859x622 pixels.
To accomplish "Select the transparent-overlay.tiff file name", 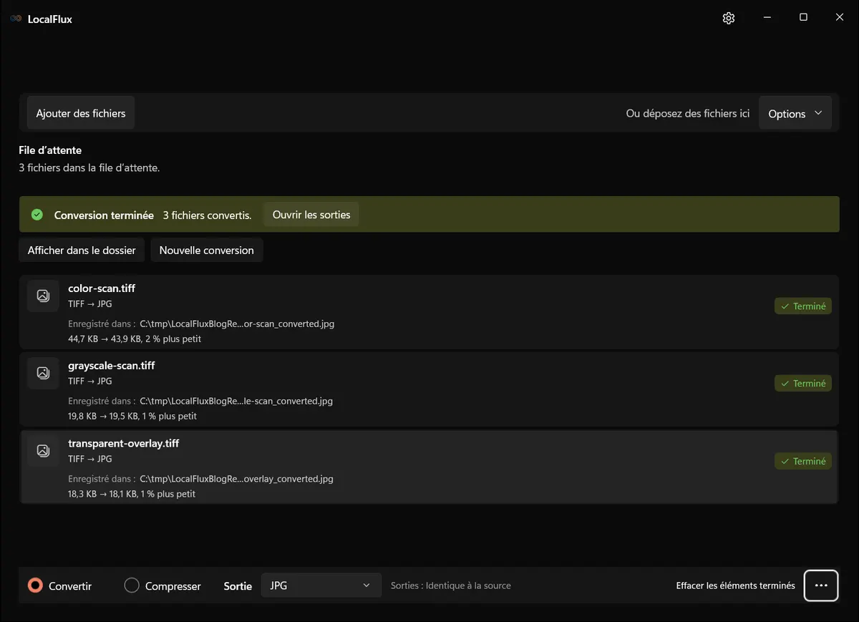I will tap(124, 444).
